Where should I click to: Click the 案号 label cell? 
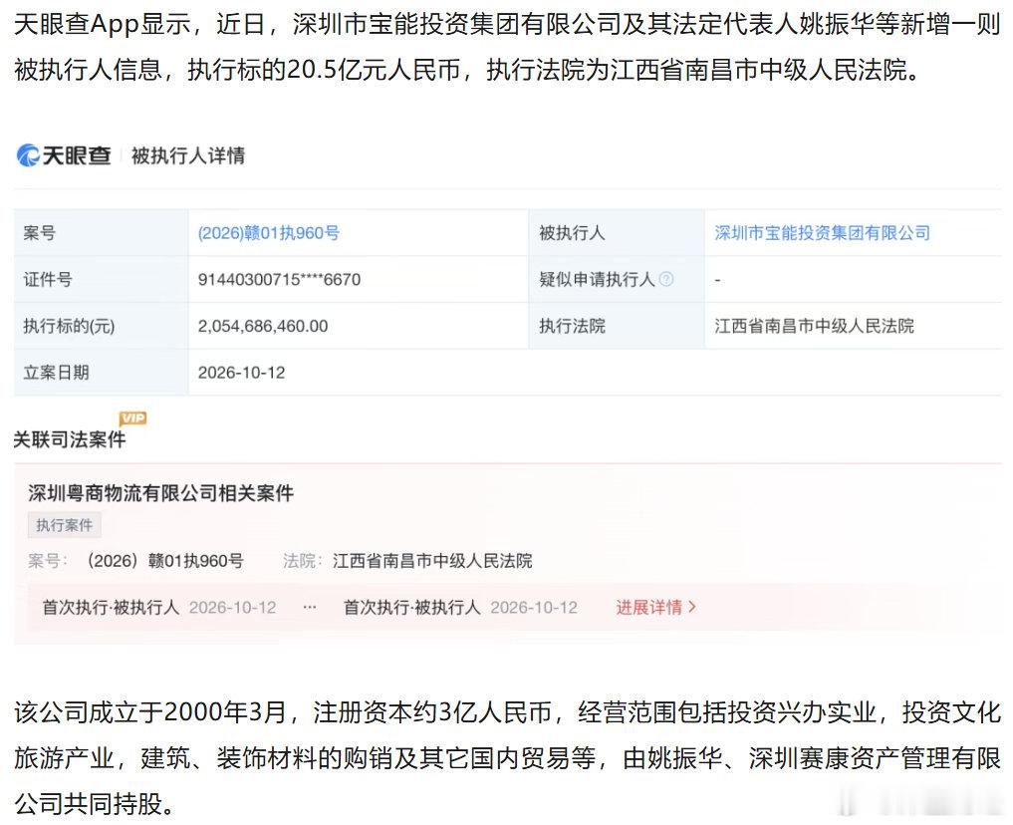coord(101,232)
